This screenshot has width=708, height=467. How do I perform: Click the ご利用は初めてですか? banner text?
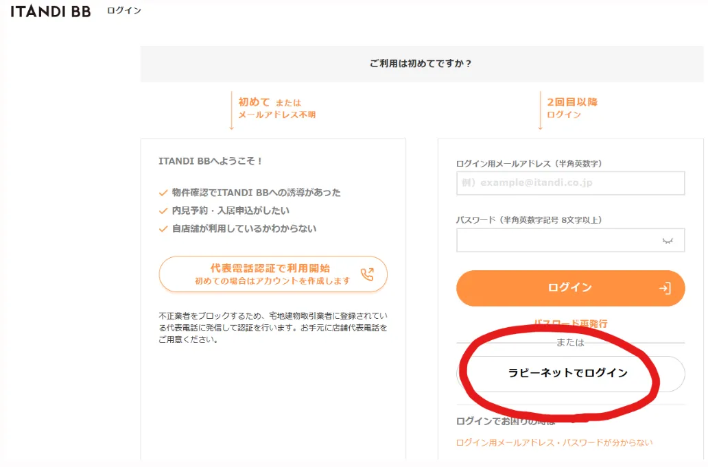(x=421, y=64)
